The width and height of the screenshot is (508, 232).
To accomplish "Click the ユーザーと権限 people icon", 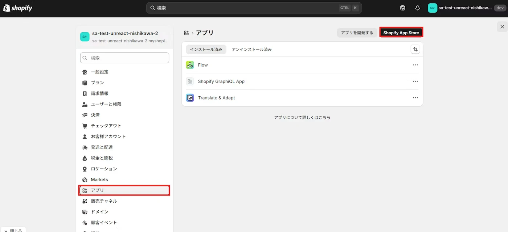I will 85,104.
